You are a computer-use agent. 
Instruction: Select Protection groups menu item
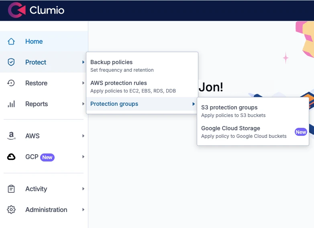coord(142,104)
